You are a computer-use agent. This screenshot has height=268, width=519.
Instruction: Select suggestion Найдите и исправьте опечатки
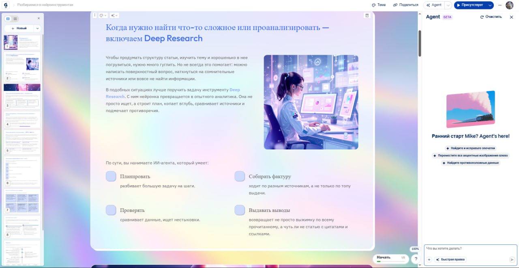pyautogui.click(x=470, y=148)
